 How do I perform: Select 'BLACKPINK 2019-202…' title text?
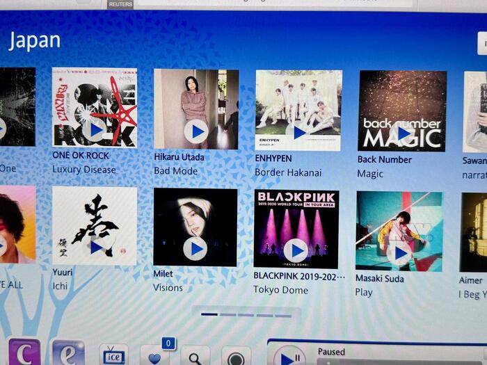coord(299,276)
